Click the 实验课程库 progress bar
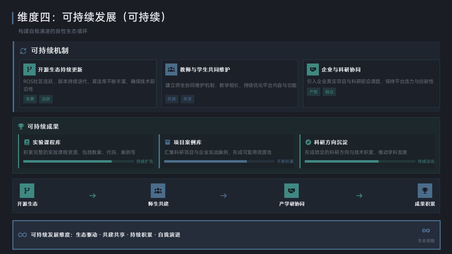 78,161
